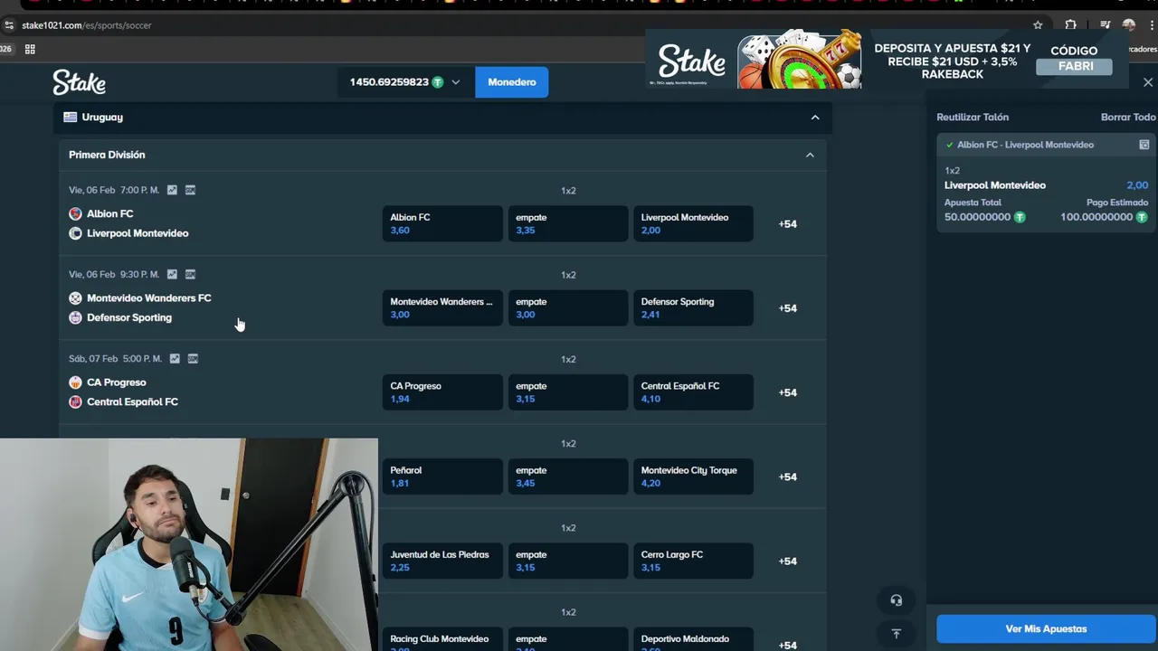Show +54 more markets for Montevideo Wanderers match
This screenshot has width=1158, height=651.
[x=788, y=308]
